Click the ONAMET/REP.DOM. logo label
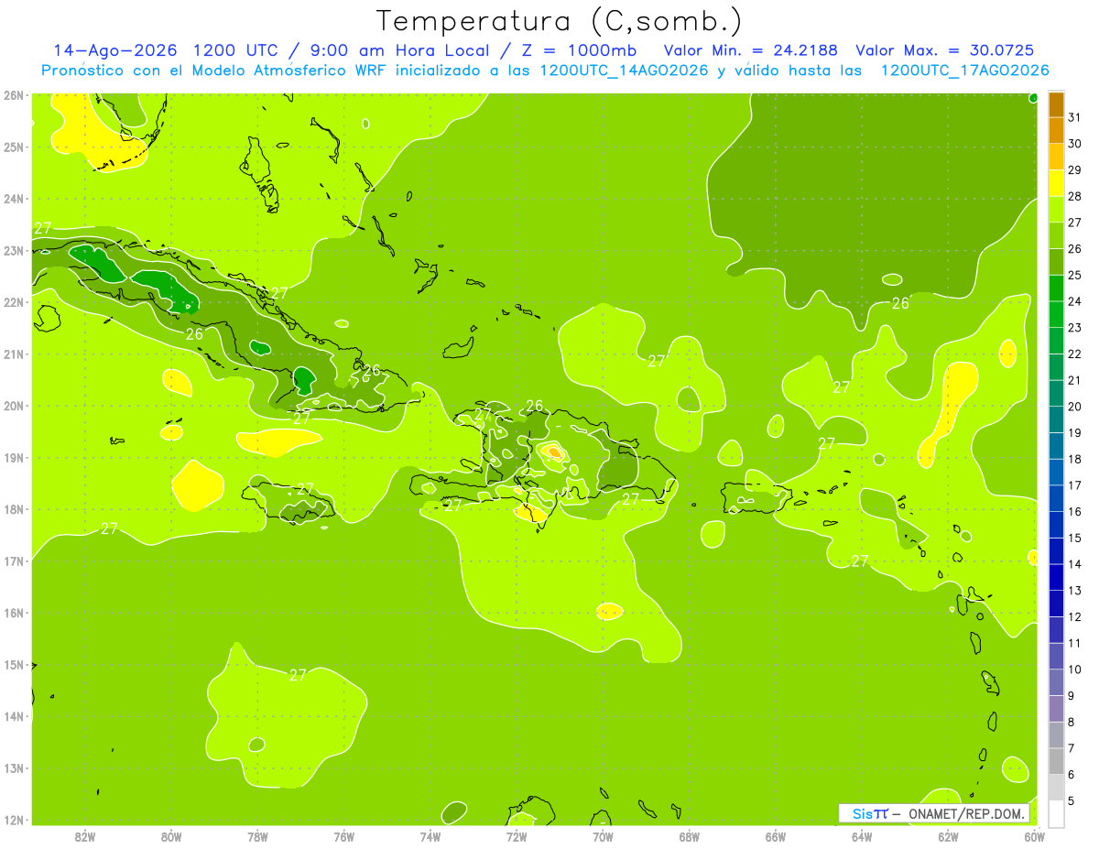1099x849 pixels. 934,813
